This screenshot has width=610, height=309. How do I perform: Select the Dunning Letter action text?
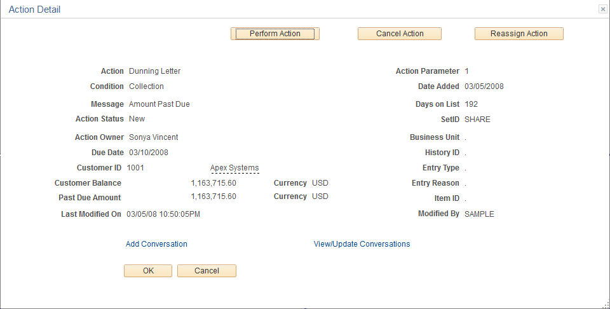(155, 71)
